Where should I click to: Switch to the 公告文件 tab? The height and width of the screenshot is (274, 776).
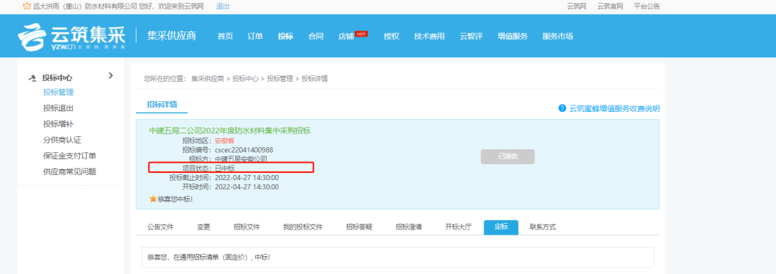[160, 227]
